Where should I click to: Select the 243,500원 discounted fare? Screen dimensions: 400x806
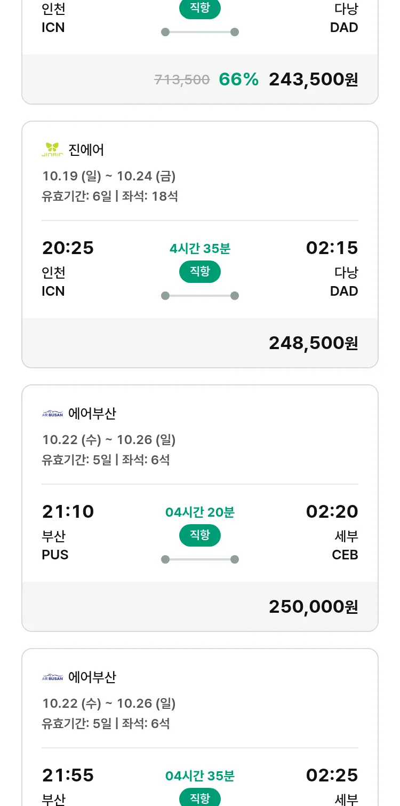[x=313, y=80]
